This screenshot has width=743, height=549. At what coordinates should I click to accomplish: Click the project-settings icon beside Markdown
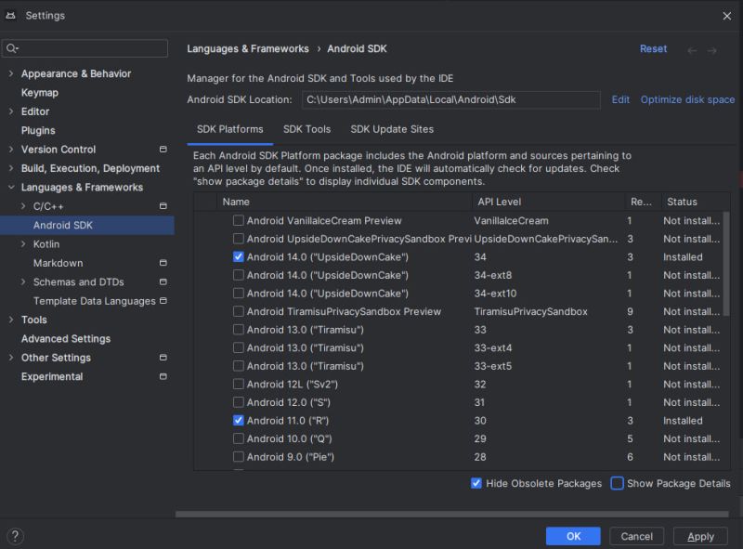click(163, 262)
